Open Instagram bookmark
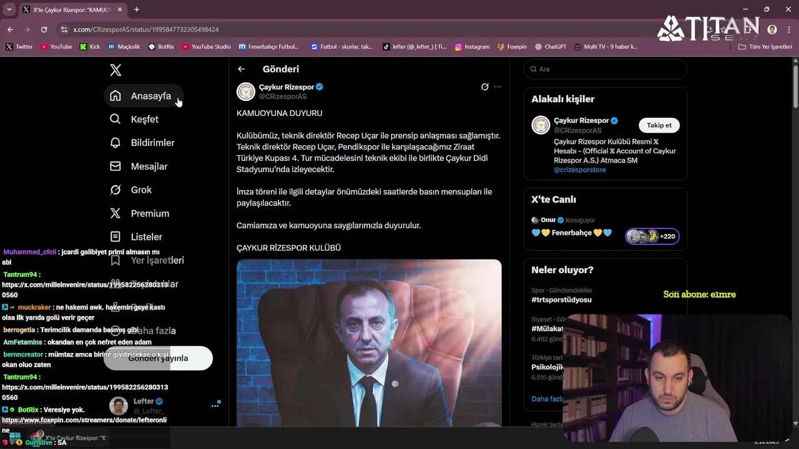Screen dimensions: 799x449 click(472, 47)
